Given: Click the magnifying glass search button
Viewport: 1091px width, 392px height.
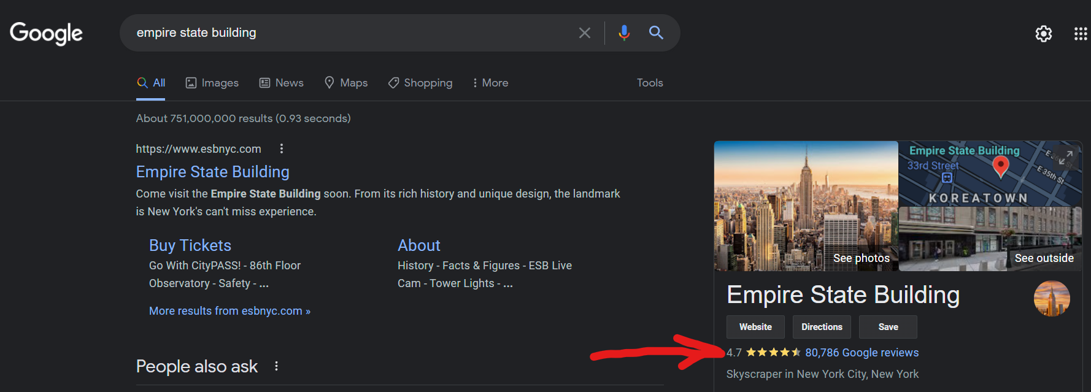Looking at the screenshot, I should pos(656,33).
